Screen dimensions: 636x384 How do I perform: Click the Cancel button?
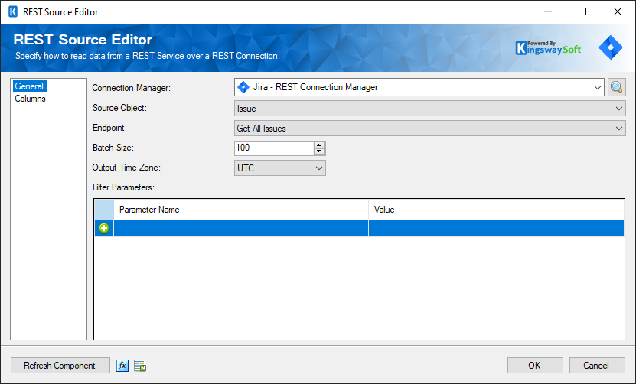tap(597, 366)
